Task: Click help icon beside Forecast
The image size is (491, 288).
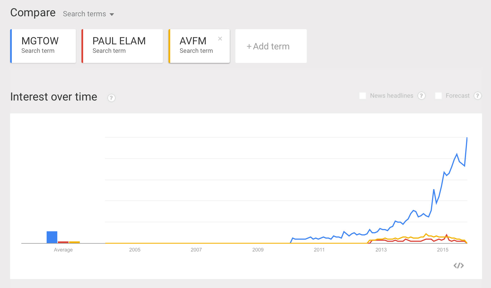Action: tap(478, 96)
